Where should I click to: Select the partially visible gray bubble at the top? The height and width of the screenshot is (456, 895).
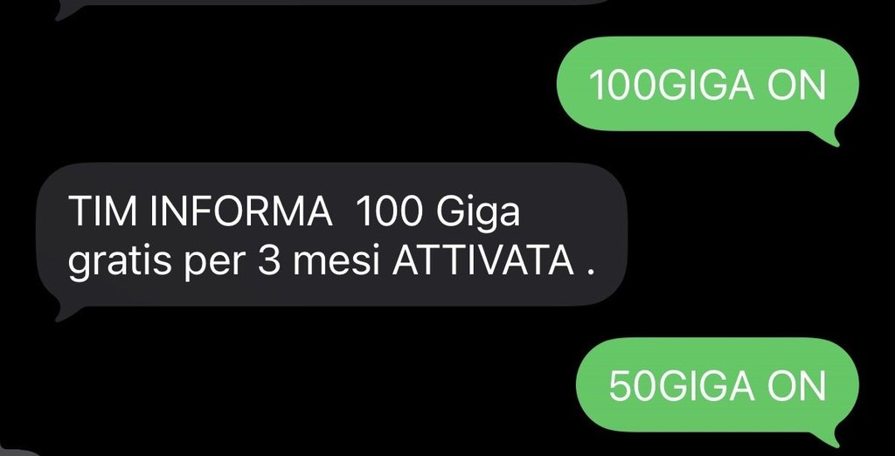click(x=333, y=3)
